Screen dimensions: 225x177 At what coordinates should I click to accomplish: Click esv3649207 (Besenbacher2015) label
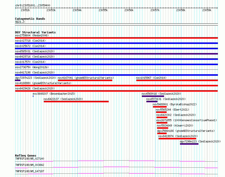54,94
